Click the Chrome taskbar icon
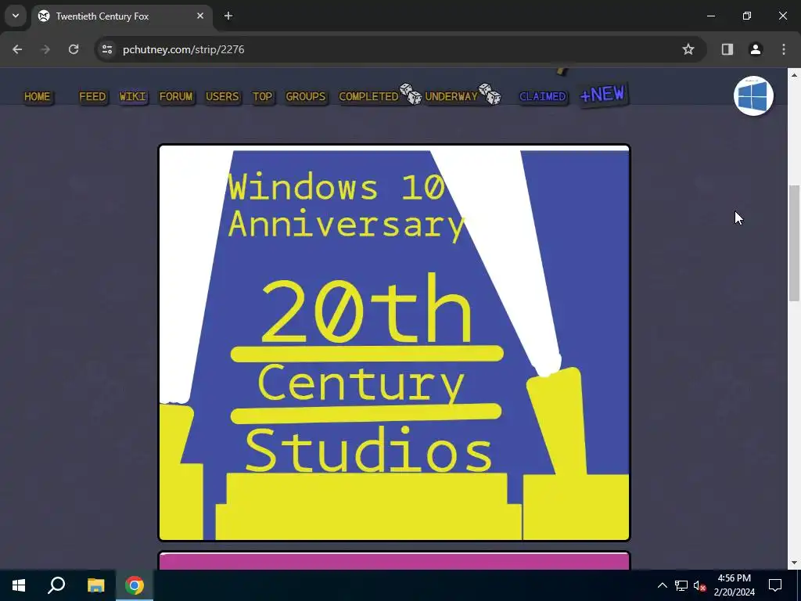 coord(135,585)
